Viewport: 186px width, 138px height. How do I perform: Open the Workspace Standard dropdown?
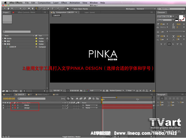[146, 9]
